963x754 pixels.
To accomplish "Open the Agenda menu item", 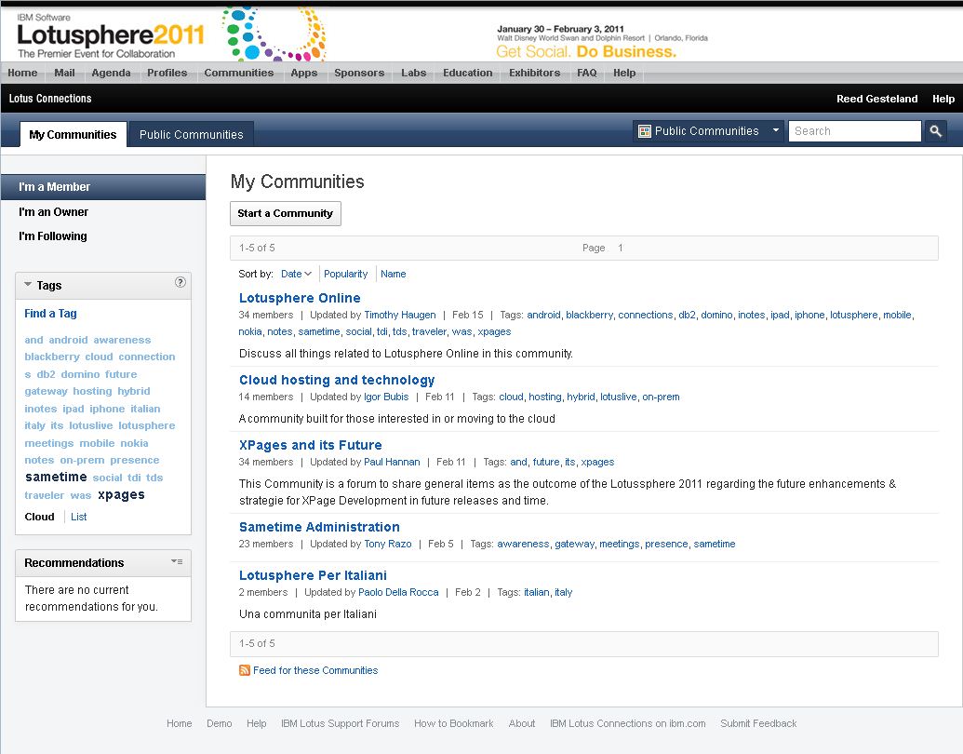I will pyautogui.click(x=111, y=73).
